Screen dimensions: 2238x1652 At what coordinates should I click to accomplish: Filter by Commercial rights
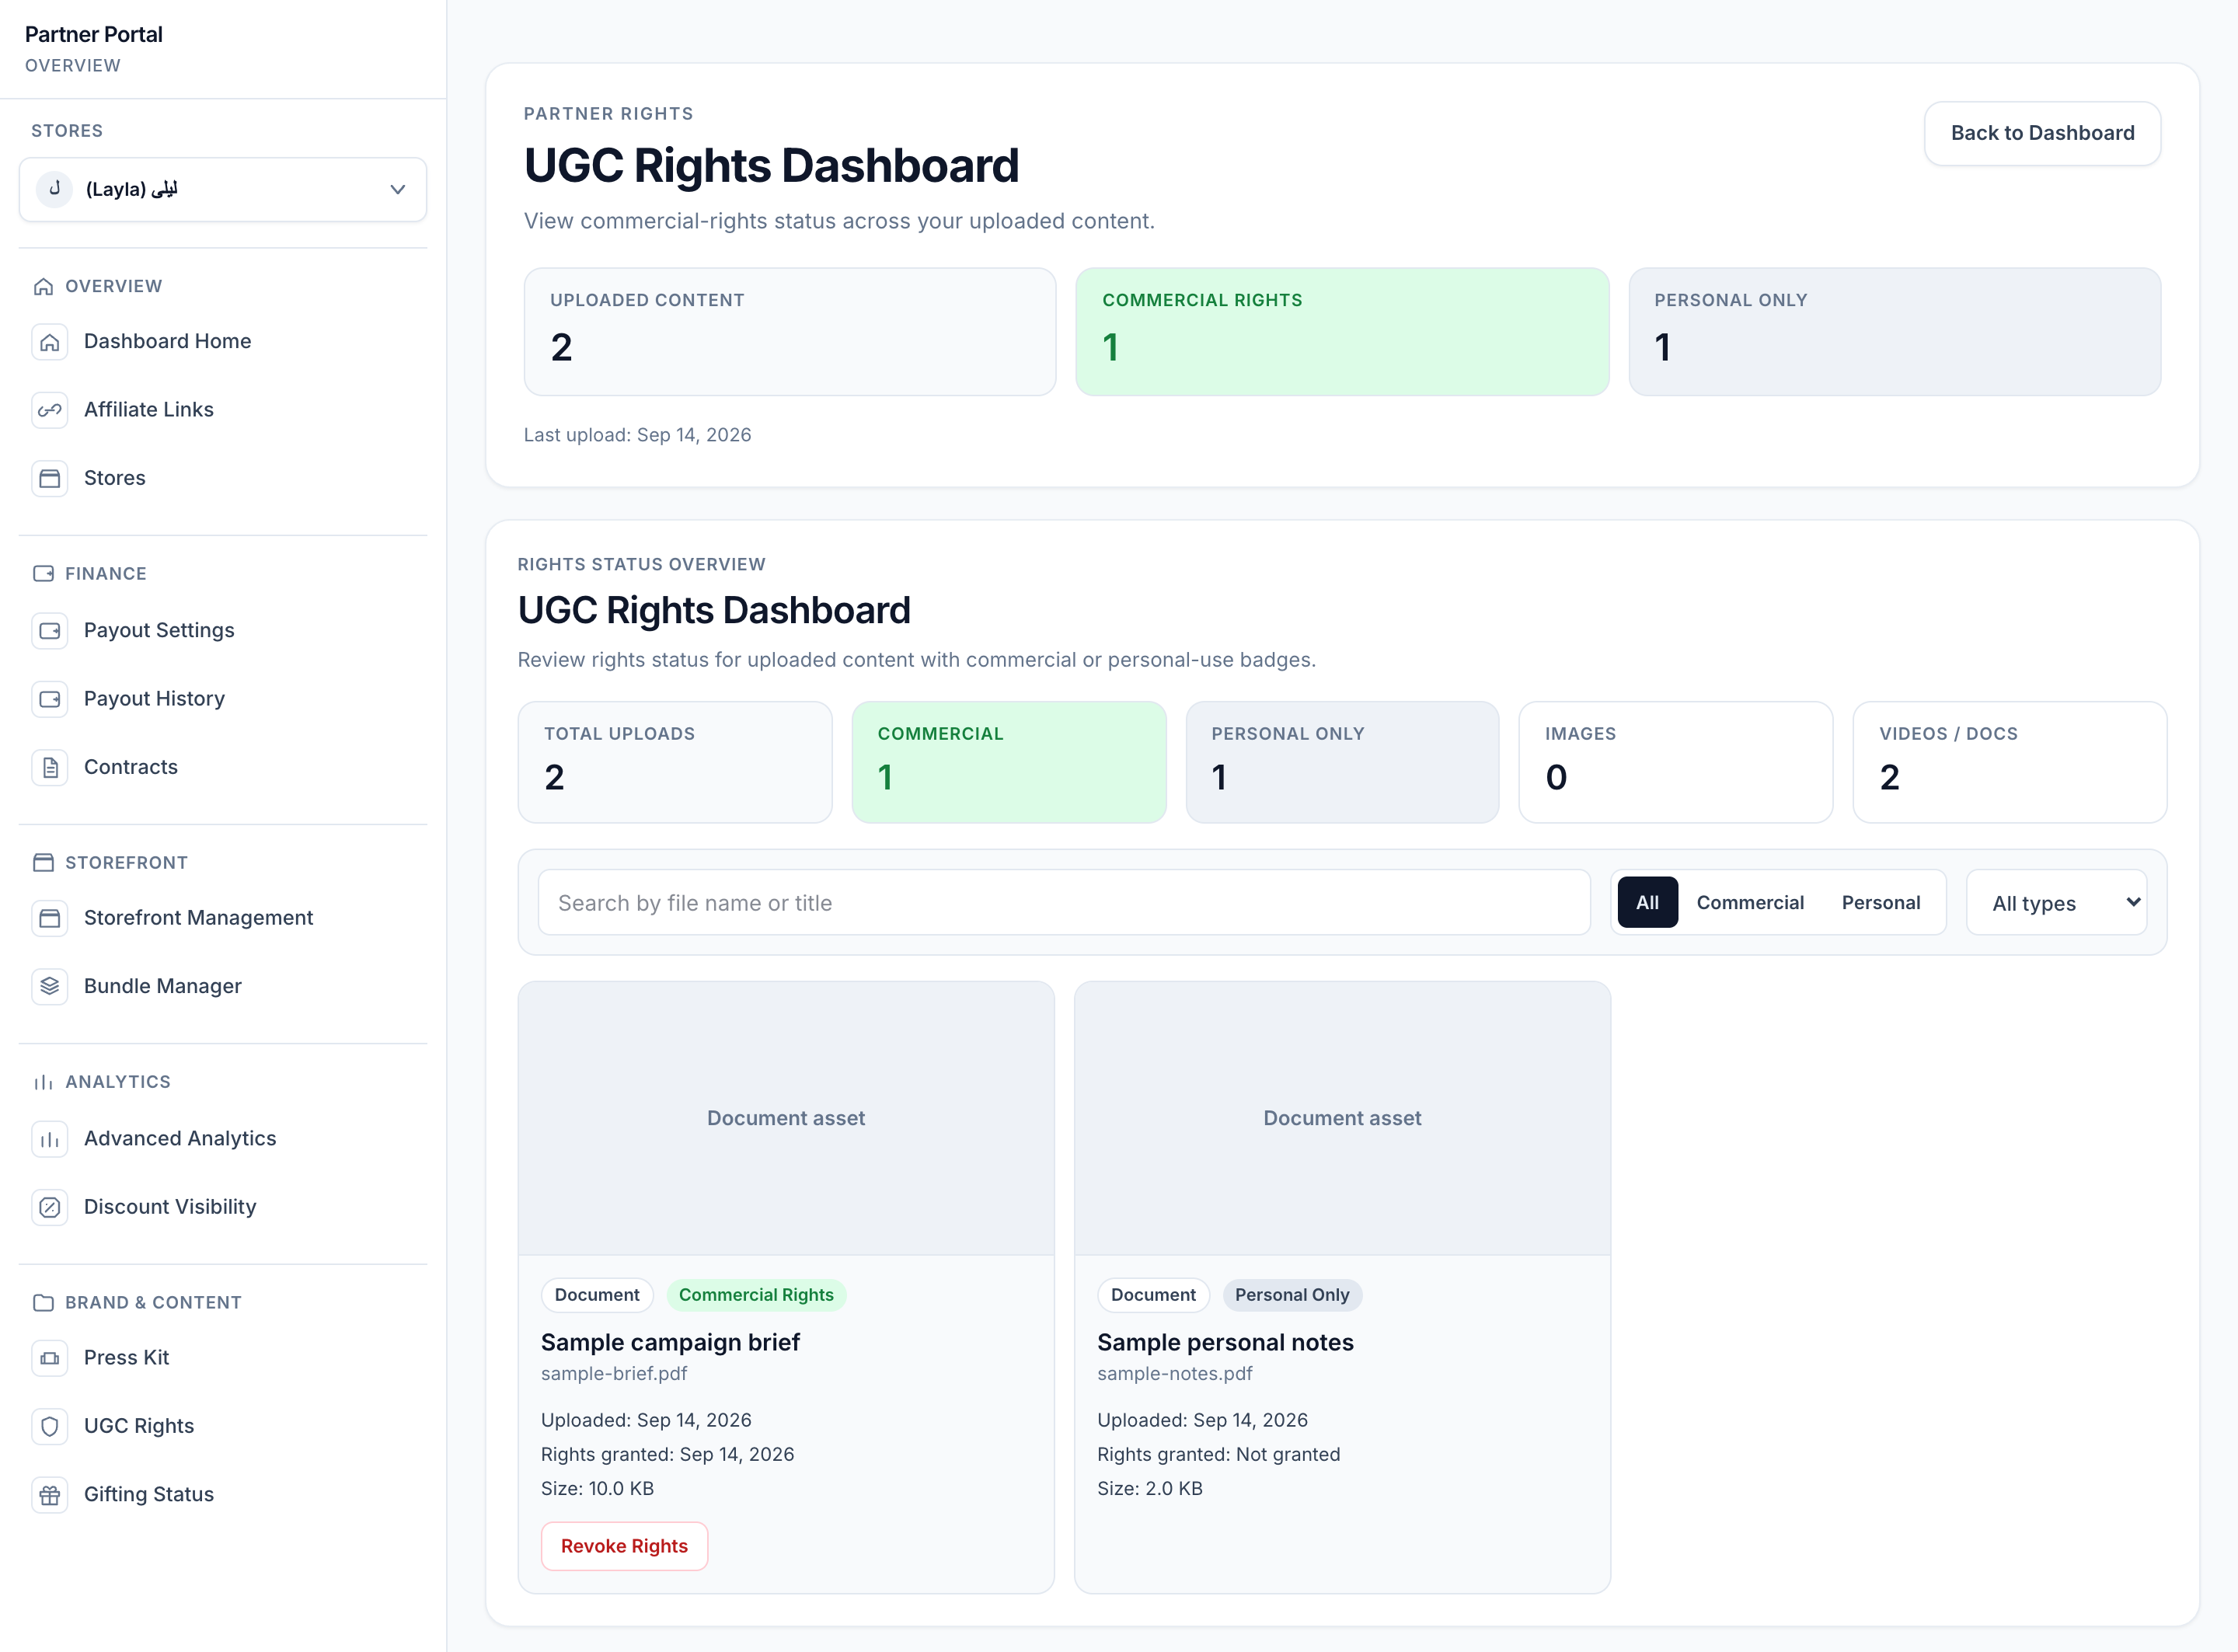click(x=1750, y=903)
